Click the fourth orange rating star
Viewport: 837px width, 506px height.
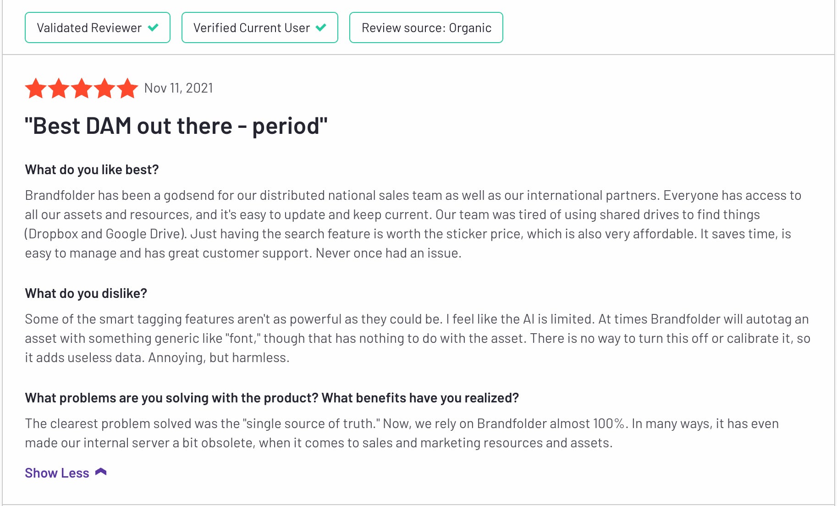coord(105,88)
